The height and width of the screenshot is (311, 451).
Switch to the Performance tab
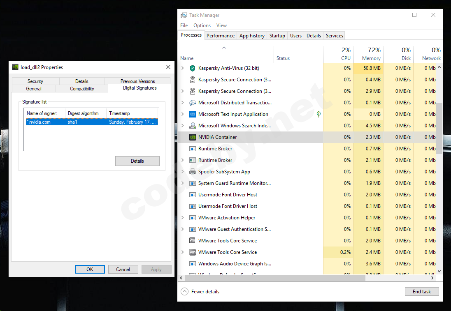coord(221,36)
